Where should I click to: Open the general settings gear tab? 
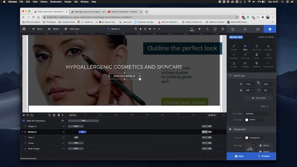(x=232, y=29)
